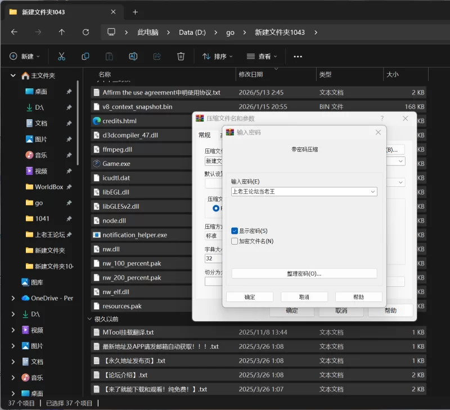Open the WorldBox folder in sidebar

[x=44, y=187]
